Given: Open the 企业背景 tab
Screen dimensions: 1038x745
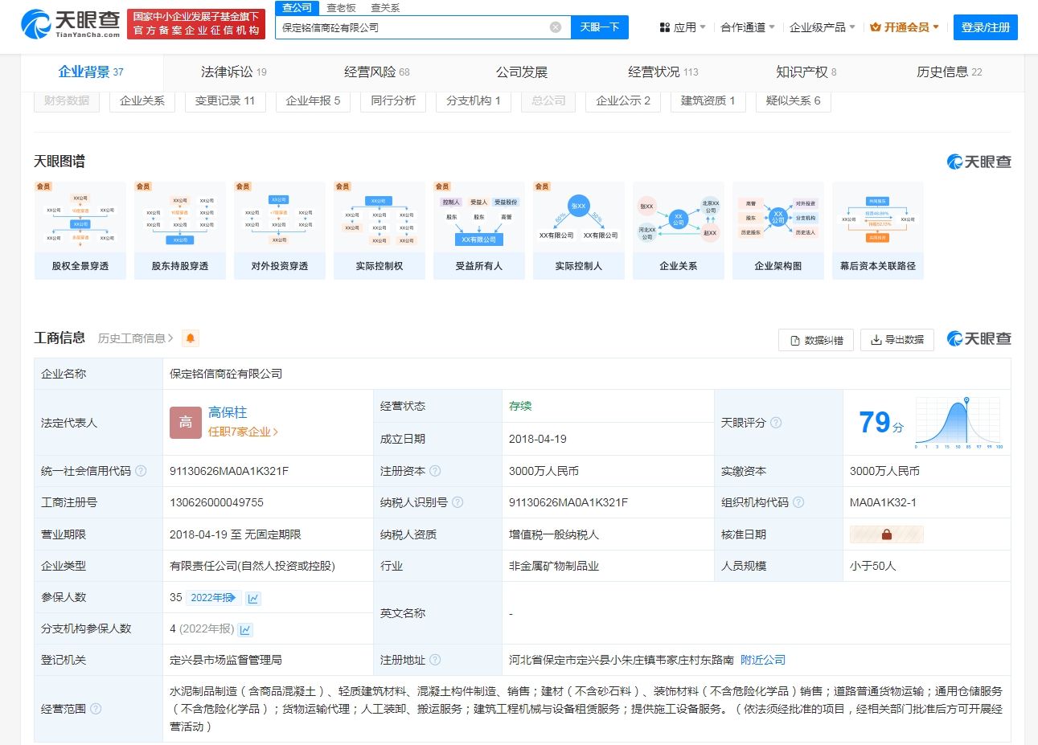Looking at the screenshot, I should (x=91, y=72).
